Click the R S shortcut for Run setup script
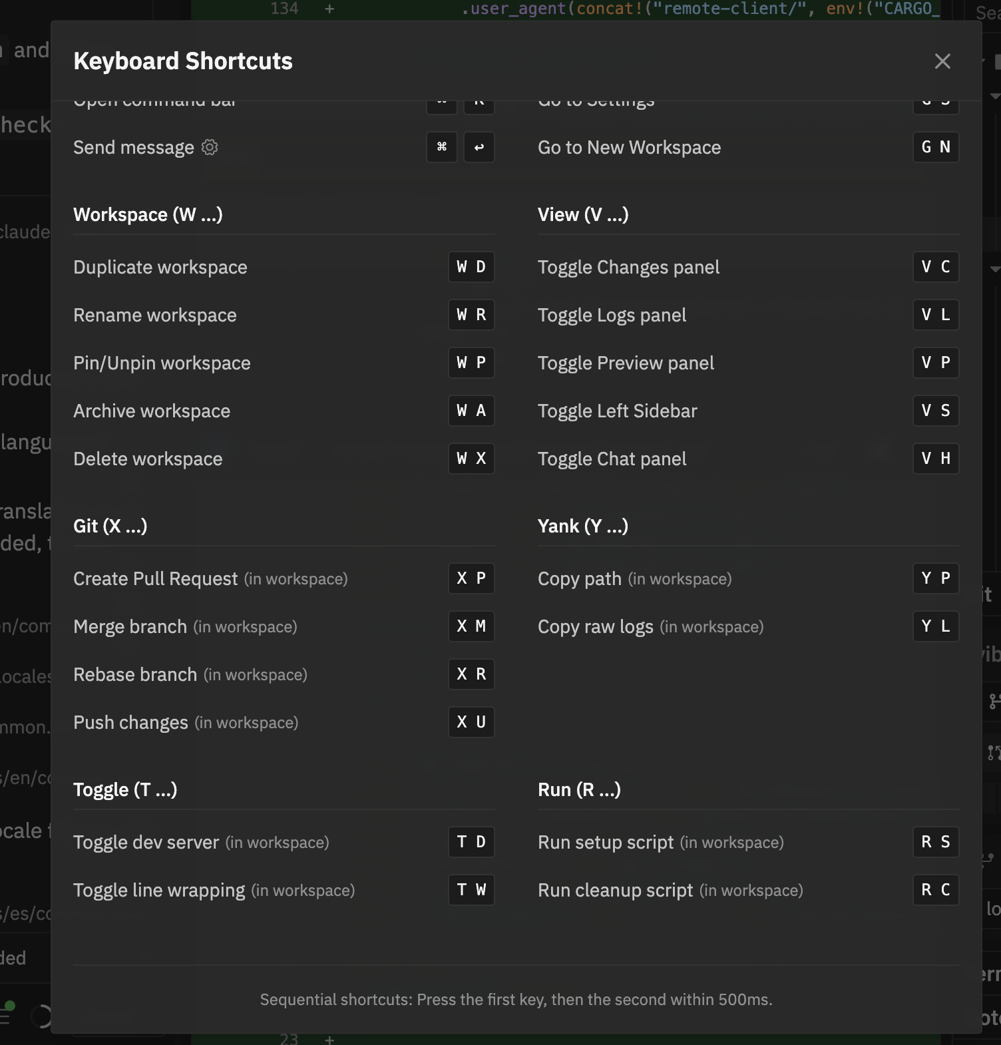The height and width of the screenshot is (1045, 1001). [936, 842]
